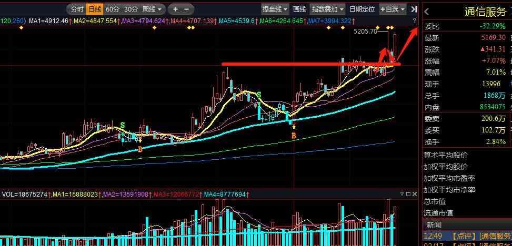
Task: Switch chart to 分时 intraday view
Action: 77,9
